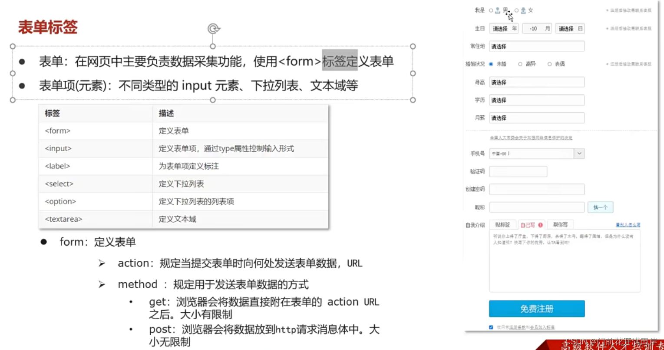Click the <label> table cell
The width and height of the screenshot is (664, 350).
[x=96, y=166]
